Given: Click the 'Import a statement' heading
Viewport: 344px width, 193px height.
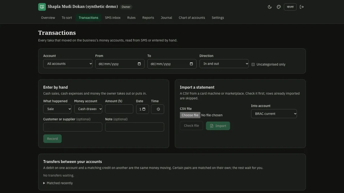Looking at the screenshot, I should 197,87.
